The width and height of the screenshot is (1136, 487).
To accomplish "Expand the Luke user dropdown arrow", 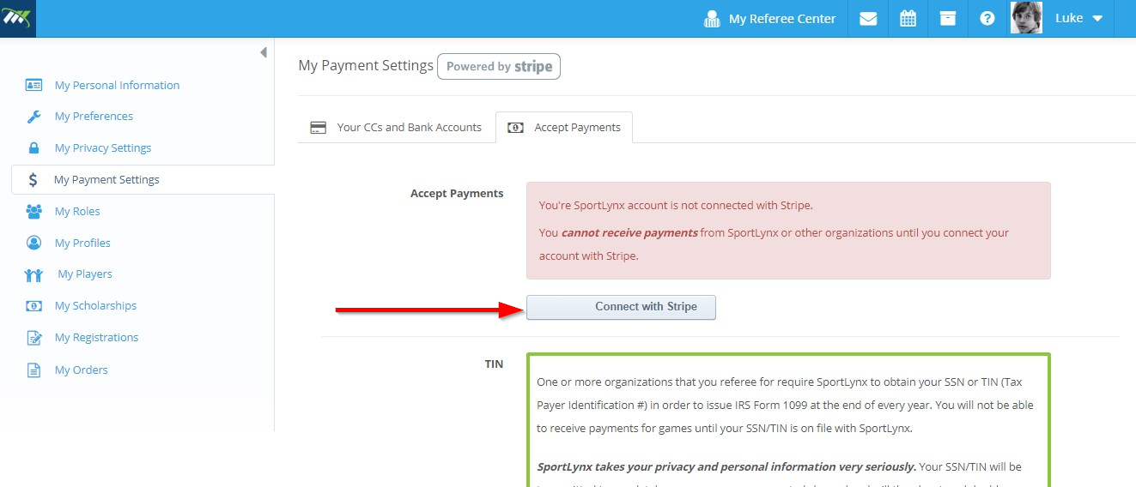I will pyautogui.click(x=1097, y=19).
